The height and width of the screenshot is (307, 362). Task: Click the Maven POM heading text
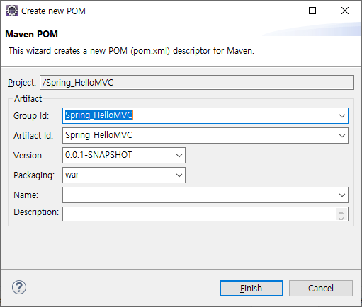pyautogui.click(x=31, y=34)
